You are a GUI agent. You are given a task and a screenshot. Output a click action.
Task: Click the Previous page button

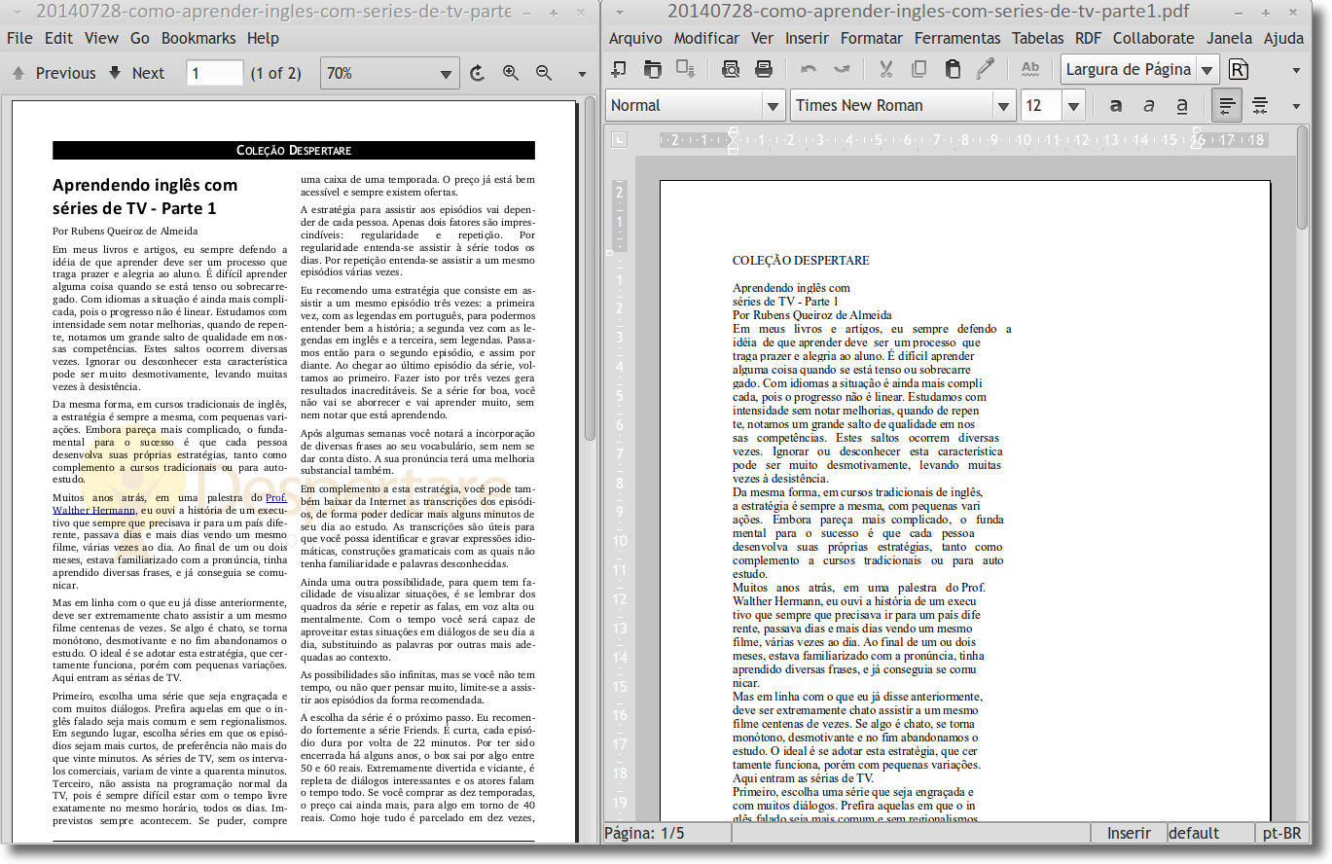(54, 73)
